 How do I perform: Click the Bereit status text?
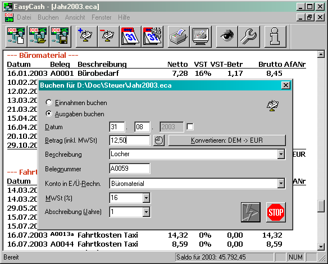point(11,257)
